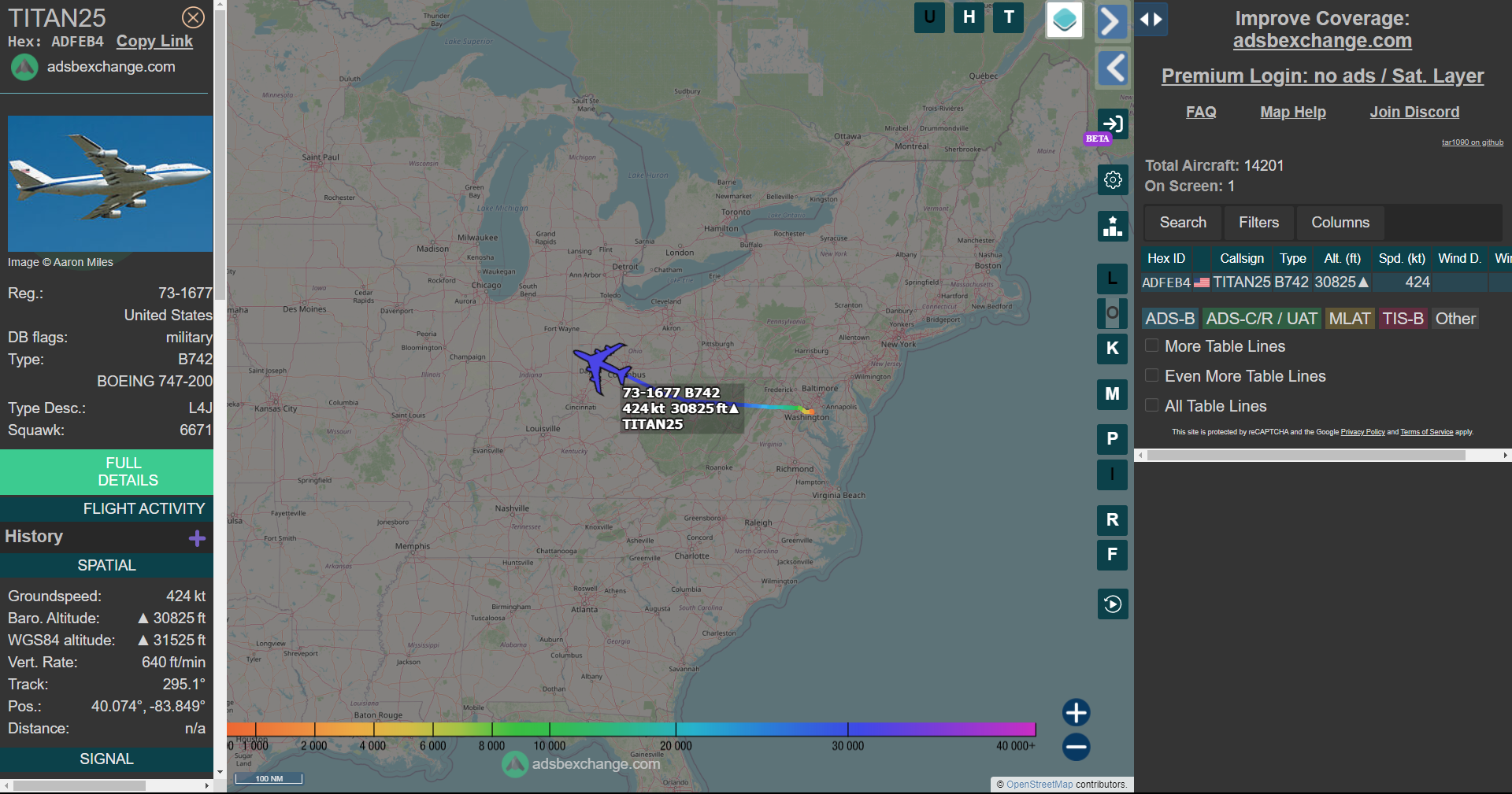Open adsbexchange.com Improve Coverage link
This screenshot has width=1512, height=794.
[x=1322, y=41]
